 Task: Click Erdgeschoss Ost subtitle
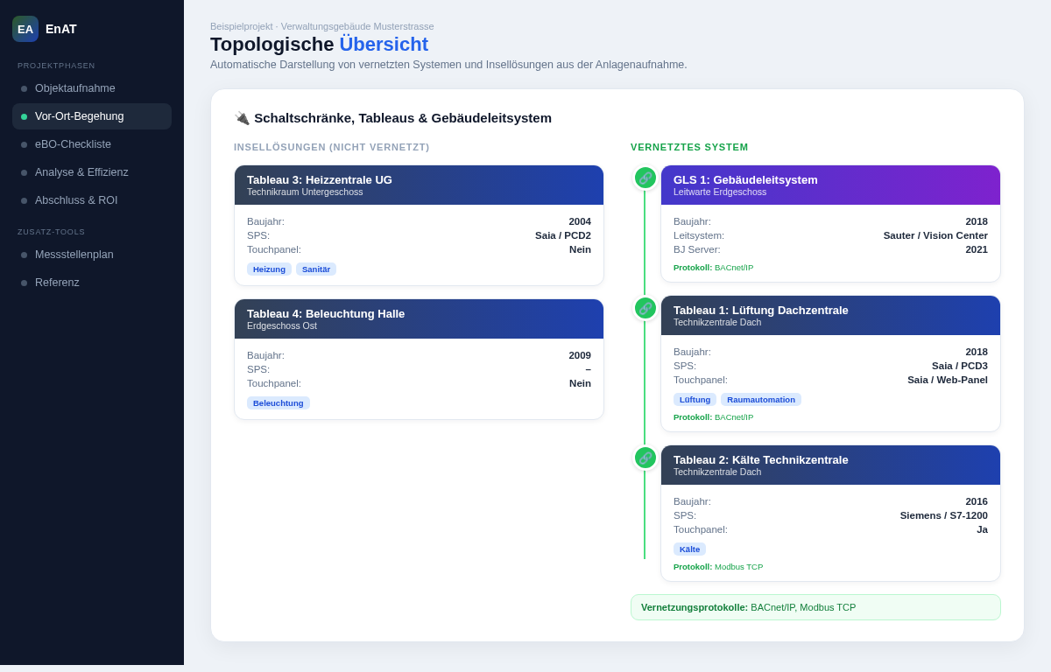282,325
